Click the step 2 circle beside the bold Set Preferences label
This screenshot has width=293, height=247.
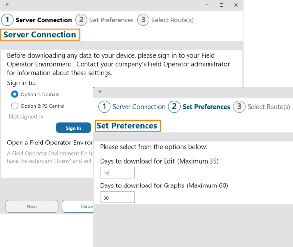point(174,107)
